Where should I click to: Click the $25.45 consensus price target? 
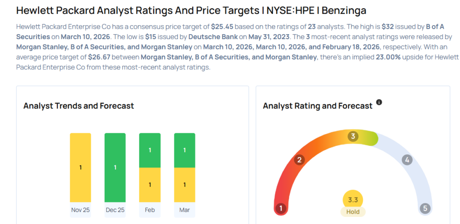coord(222,26)
